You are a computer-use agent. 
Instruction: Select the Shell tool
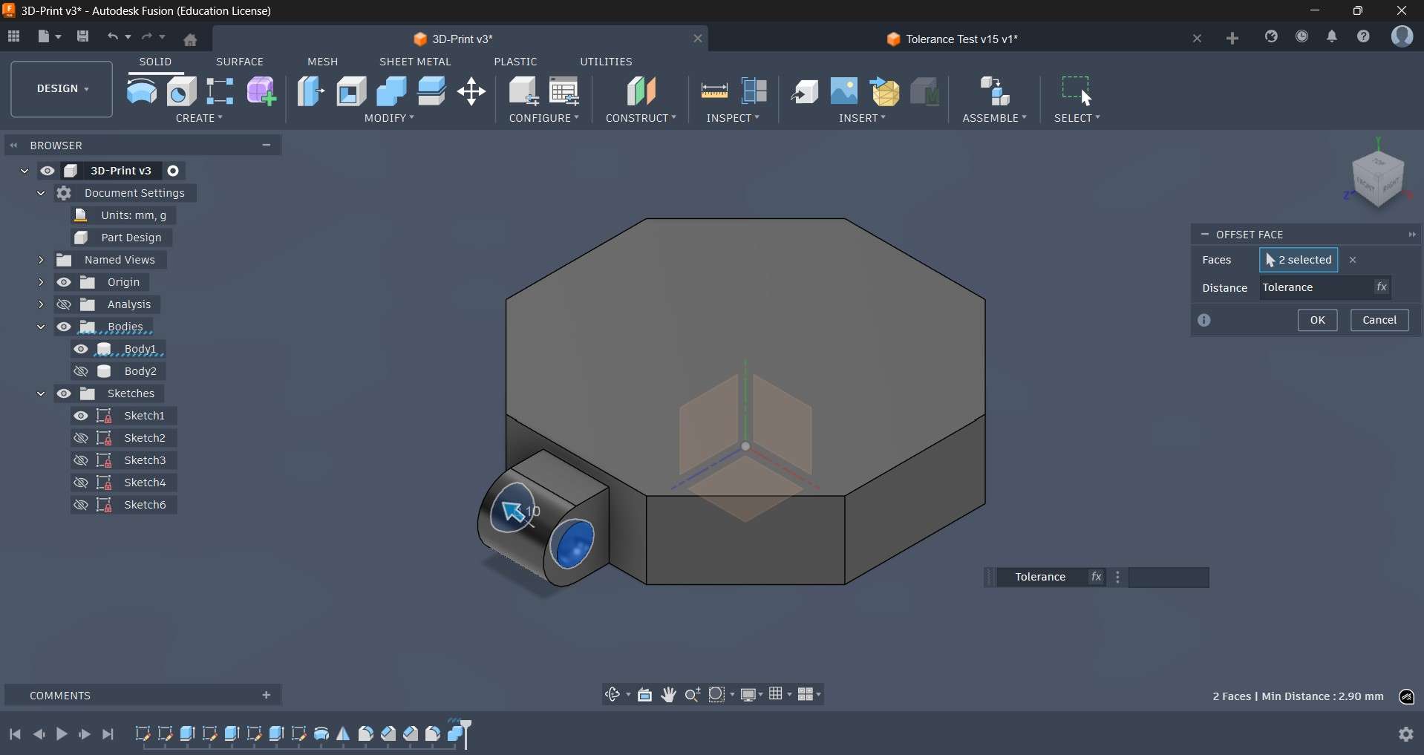click(x=352, y=92)
